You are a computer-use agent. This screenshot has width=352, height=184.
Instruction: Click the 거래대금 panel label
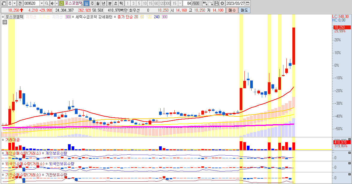[12, 140]
